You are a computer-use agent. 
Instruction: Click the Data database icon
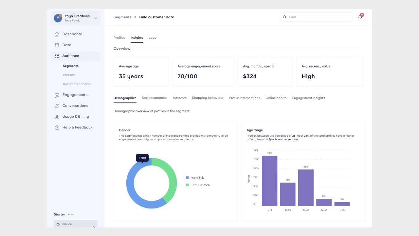tap(57, 45)
